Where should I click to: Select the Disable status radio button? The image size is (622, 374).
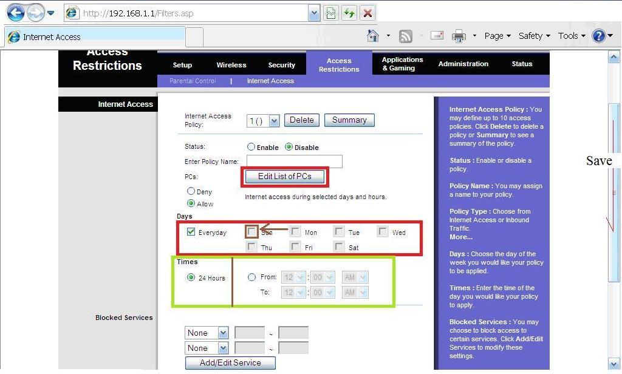click(x=289, y=147)
